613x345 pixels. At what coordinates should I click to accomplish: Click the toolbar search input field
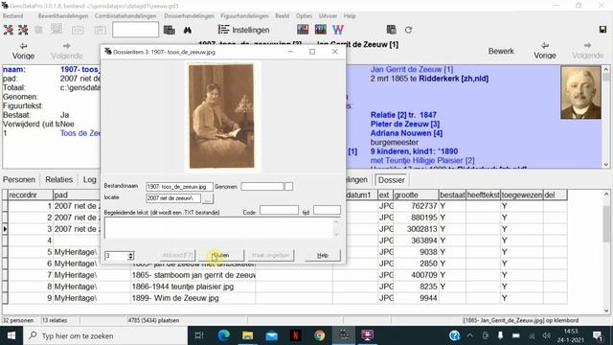[135, 30]
